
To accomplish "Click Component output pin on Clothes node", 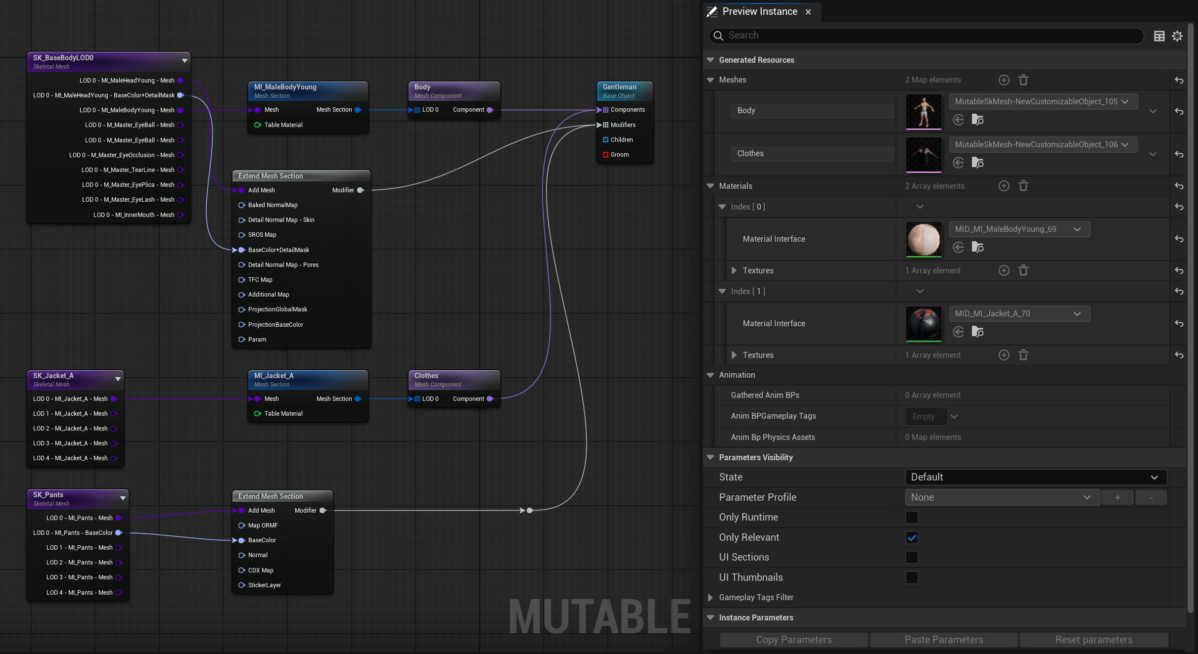I will (490, 399).
